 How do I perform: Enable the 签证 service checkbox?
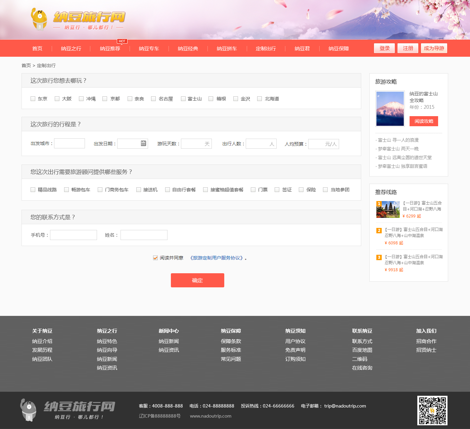point(277,190)
